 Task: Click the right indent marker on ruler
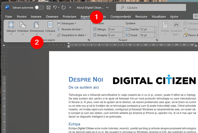pyautogui.click(x=196, y=46)
